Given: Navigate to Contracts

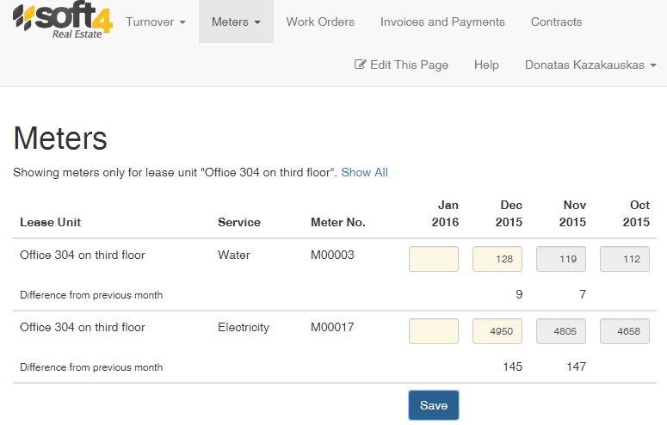Looking at the screenshot, I should [556, 22].
